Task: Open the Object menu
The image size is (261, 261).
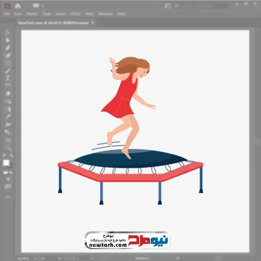Action: pos(32,14)
